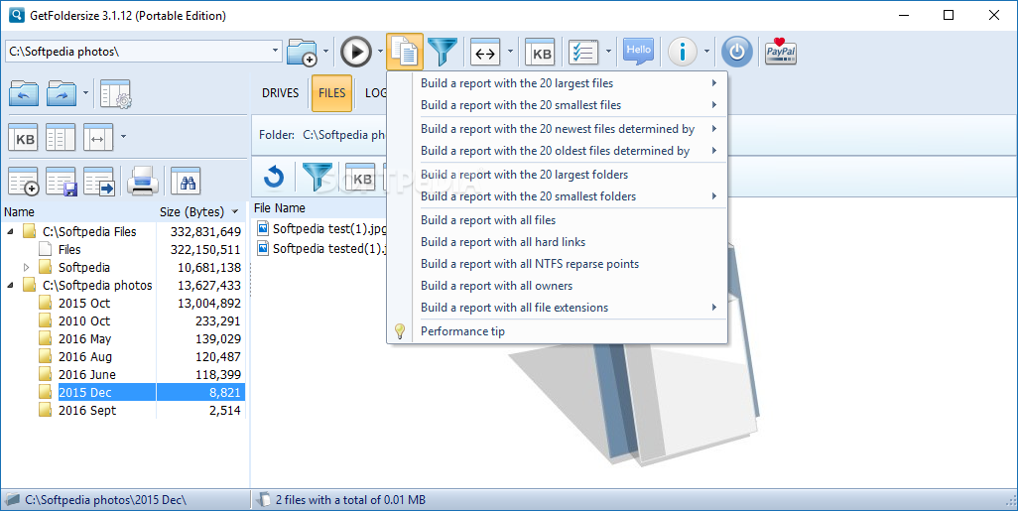
Task: Open dropdown arrow beside add folder icon
Action: (x=325, y=52)
